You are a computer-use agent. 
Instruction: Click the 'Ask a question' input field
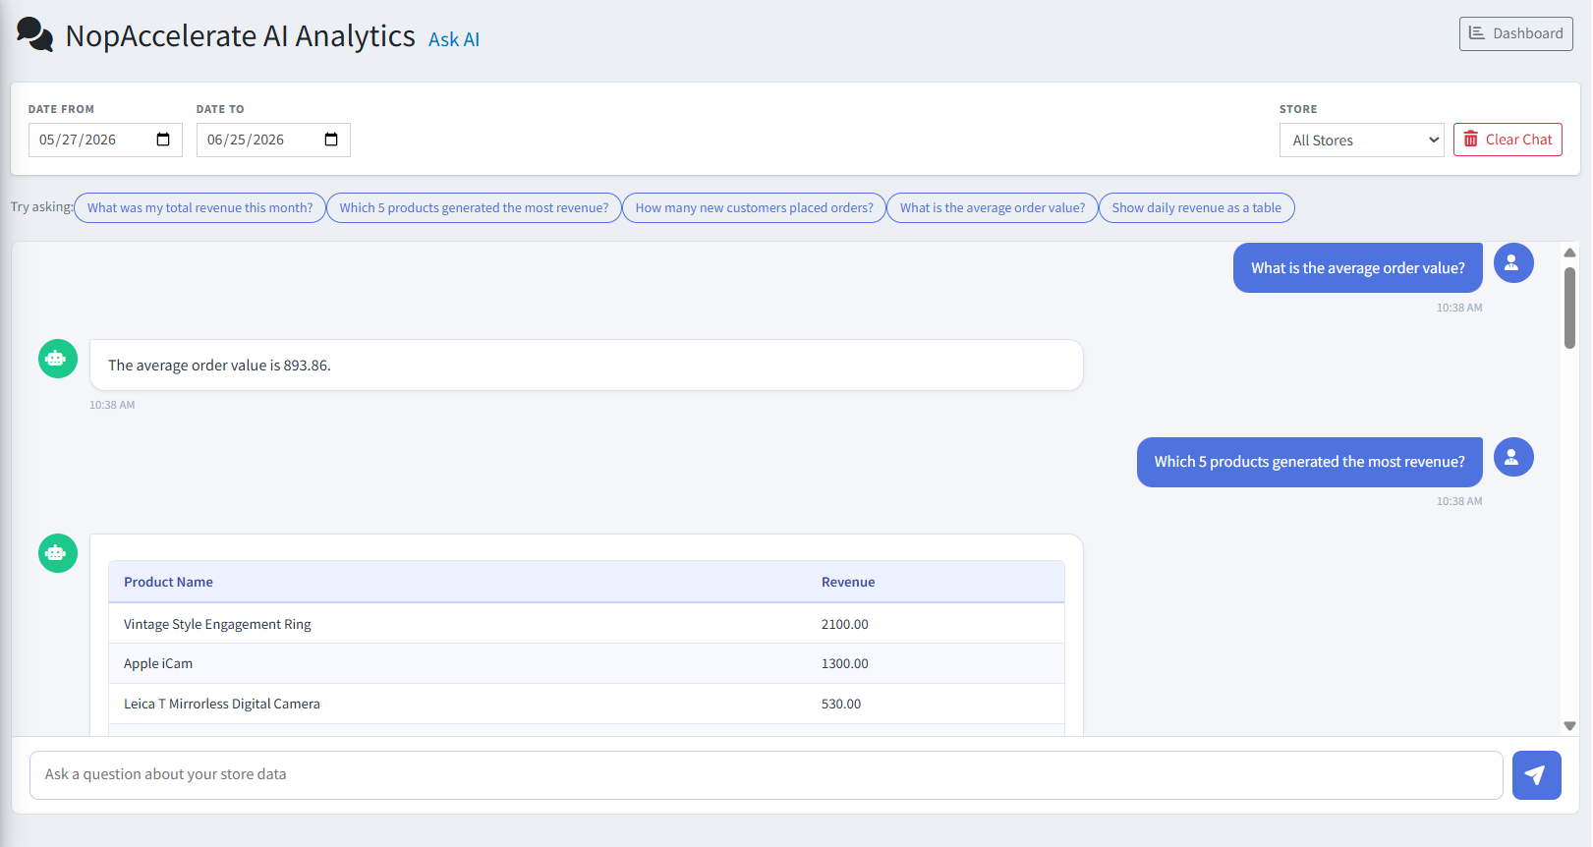tap(767, 775)
